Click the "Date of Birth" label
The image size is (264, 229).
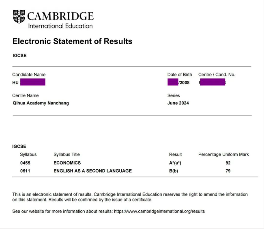point(180,75)
